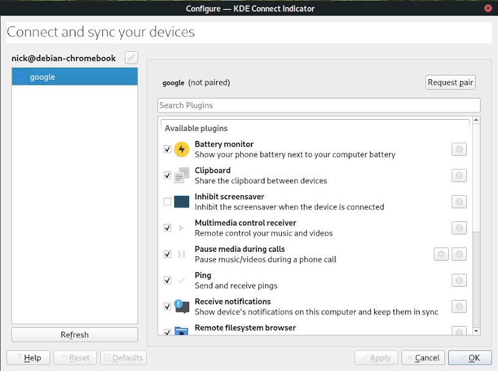The image size is (498, 371).
Task: Enable the Inhibit screensaver plugin
Action: coord(166,201)
